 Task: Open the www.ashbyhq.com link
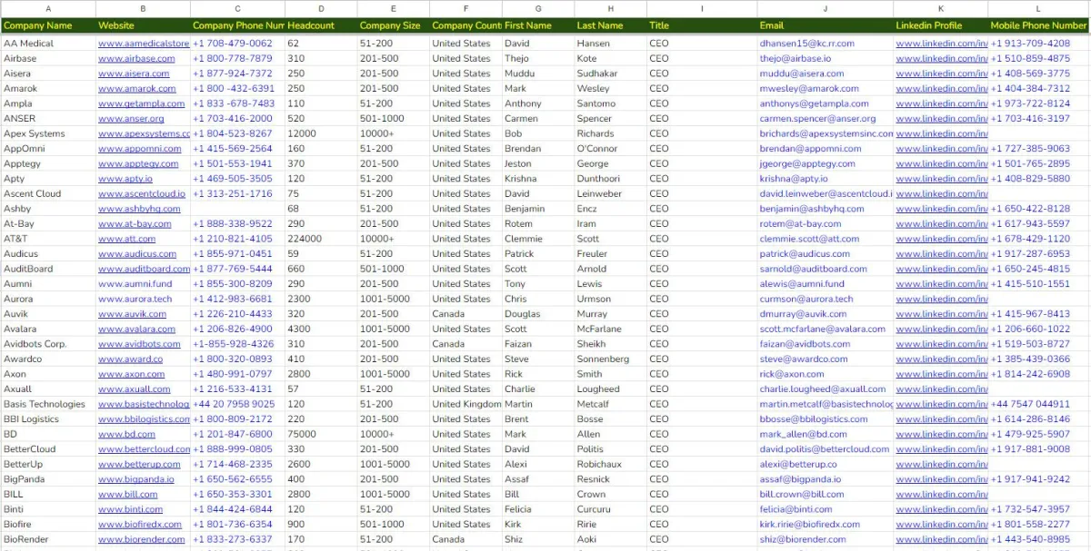tap(139, 209)
